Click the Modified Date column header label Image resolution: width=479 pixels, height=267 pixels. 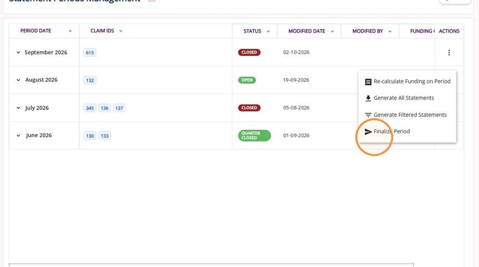point(307,31)
